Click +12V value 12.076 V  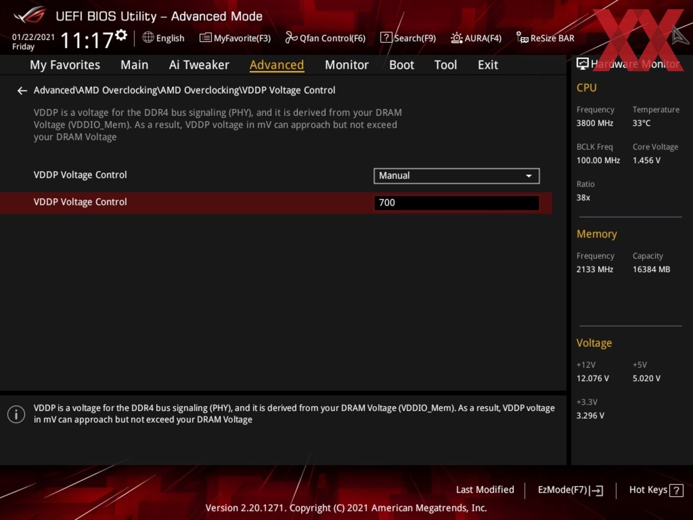[x=593, y=379]
